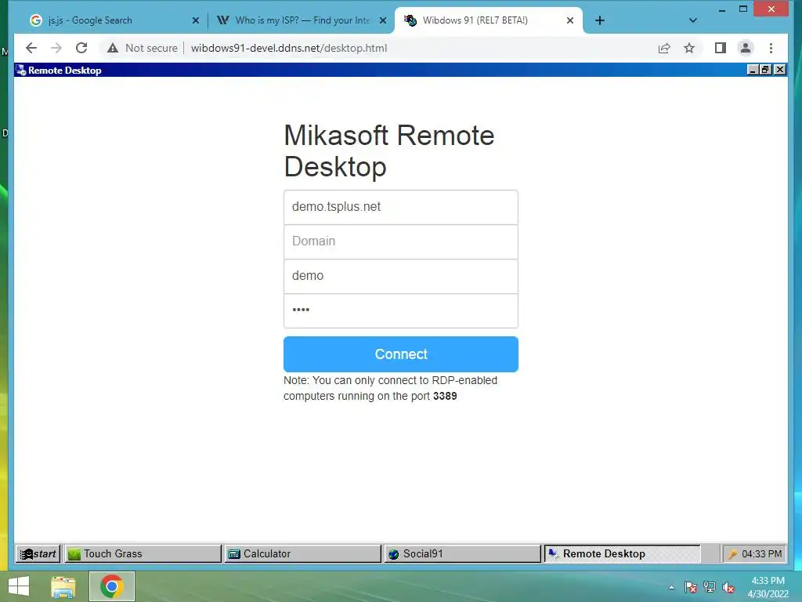Minimize the Chrome browser window

(x=722, y=9)
